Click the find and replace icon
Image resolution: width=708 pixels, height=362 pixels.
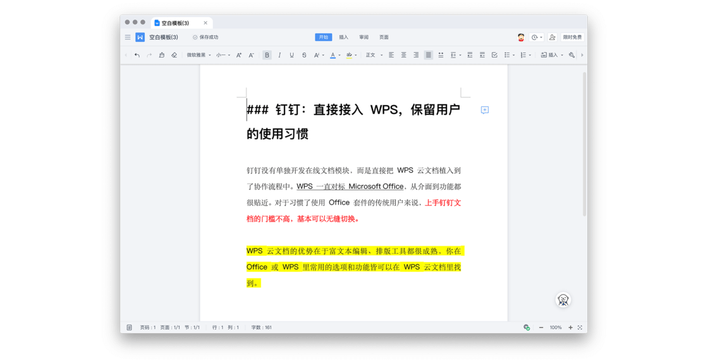click(x=571, y=55)
